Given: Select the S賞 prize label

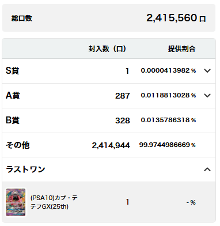Looking at the screenshot, I should pyautogui.click(x=13, y=71).
